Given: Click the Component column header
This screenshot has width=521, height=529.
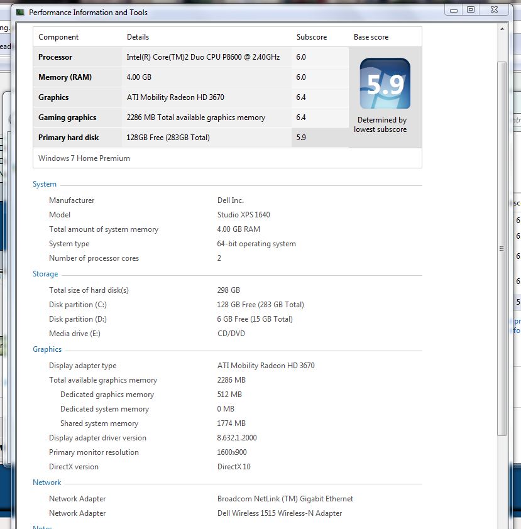Looking at the screenshot, I should point(58,37).
